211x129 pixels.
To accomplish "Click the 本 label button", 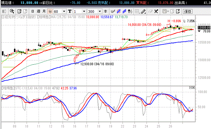I will tap(106, 11).
